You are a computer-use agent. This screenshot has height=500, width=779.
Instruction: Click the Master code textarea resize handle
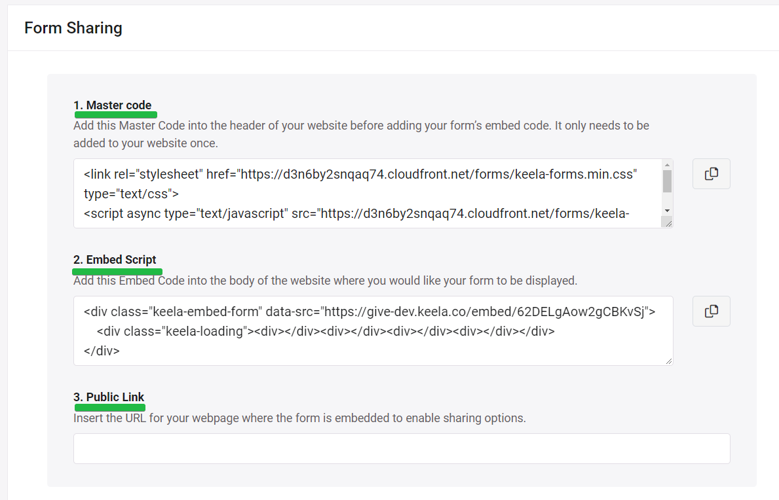pyautogui.click(x=668, y=223)
